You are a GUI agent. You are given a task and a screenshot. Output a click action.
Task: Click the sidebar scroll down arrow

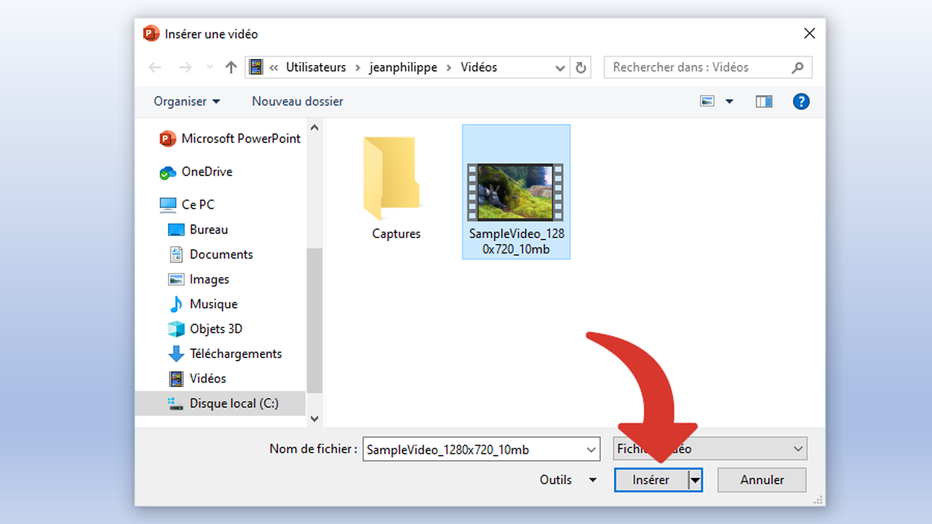[x=315, y=419]
